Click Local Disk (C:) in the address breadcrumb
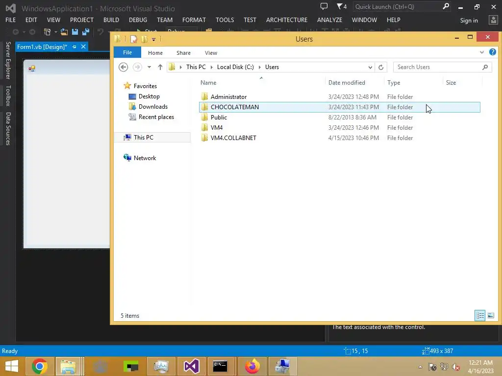This screenshot has height=376, width=502. pyautogui.click(x=235, y=67)
